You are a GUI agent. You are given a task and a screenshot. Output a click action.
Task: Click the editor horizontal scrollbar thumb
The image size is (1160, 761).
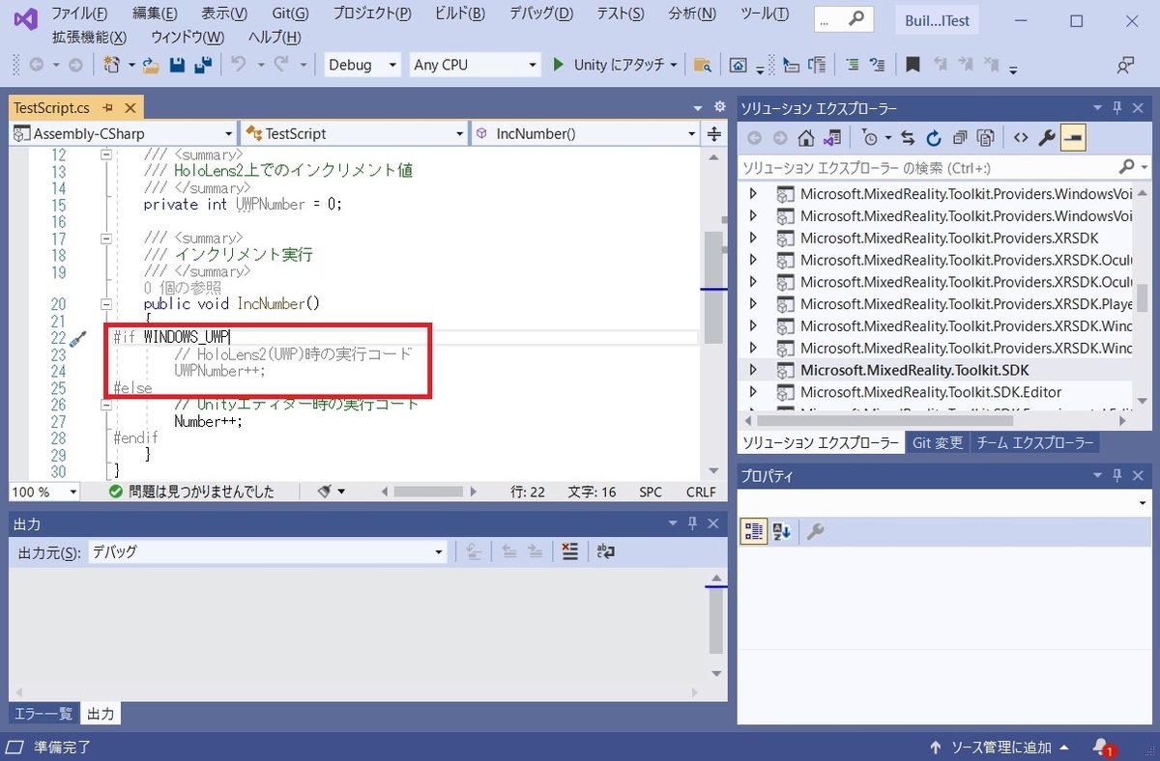(428, 492)
